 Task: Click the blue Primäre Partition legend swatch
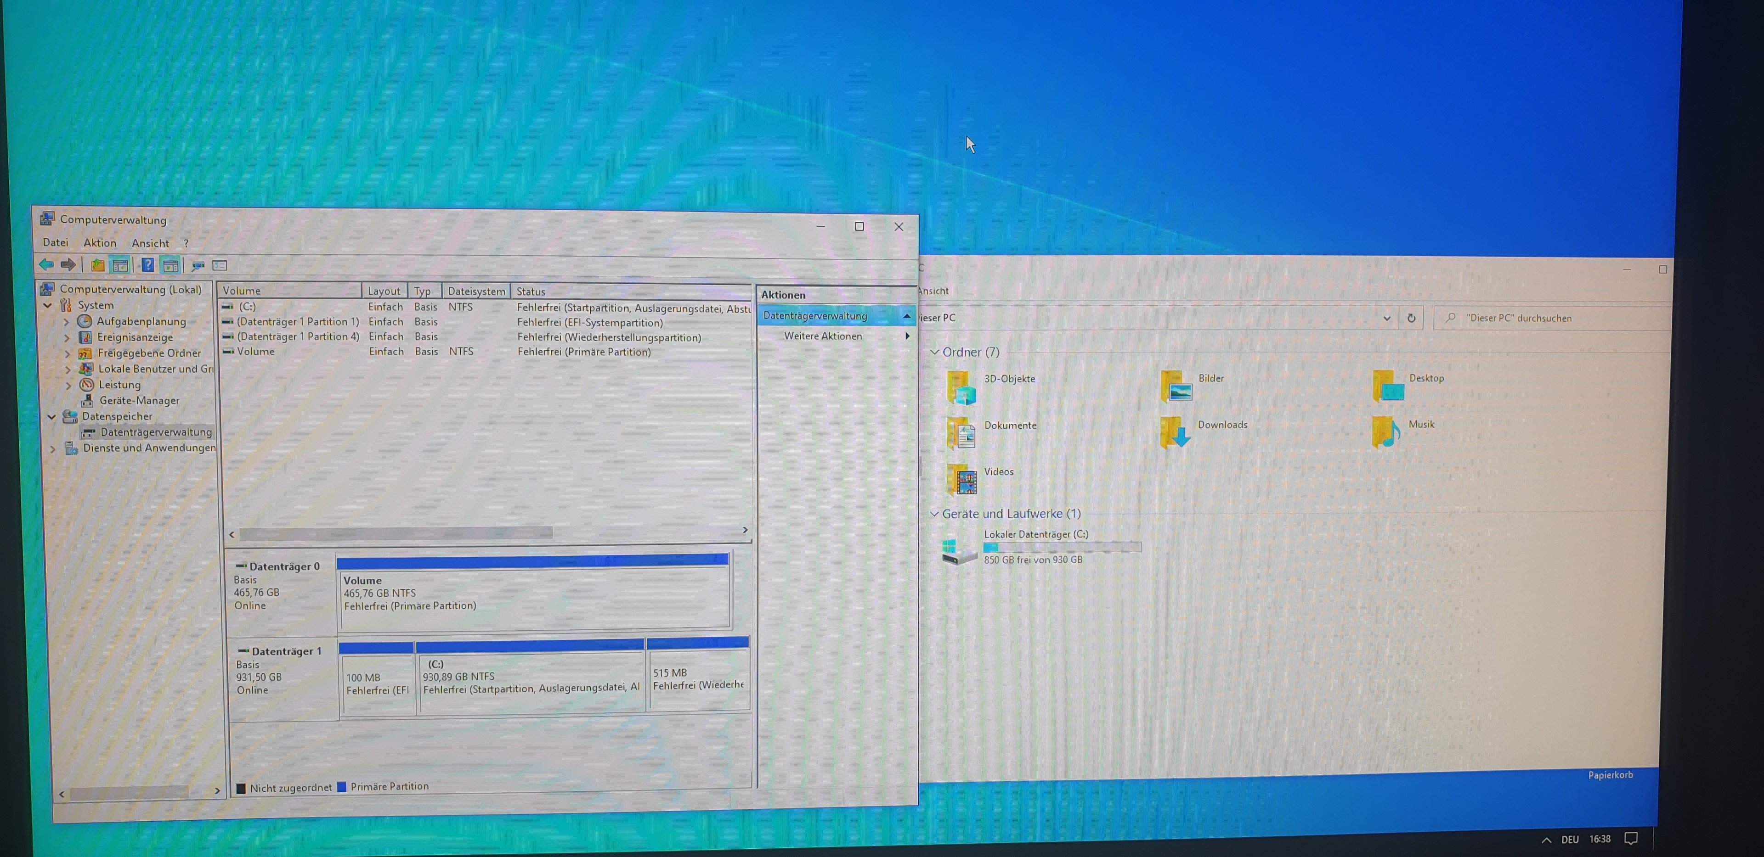coord(342,786)
